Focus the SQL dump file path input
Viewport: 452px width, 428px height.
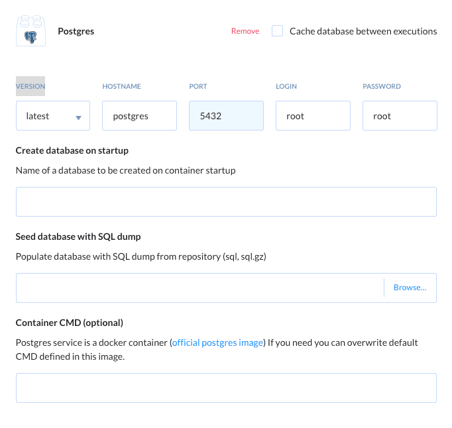(x=199, y=288)
